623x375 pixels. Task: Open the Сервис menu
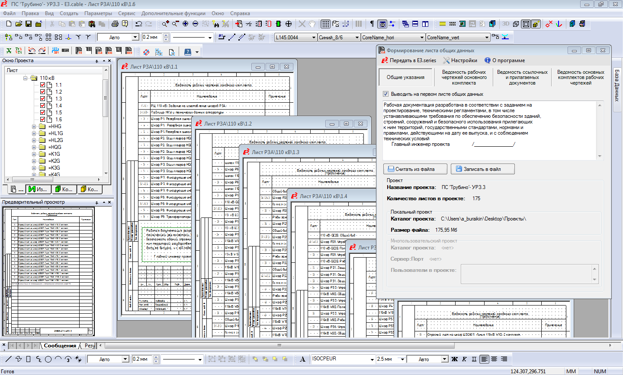126,13
